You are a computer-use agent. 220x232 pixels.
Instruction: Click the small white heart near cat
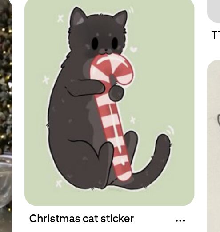pos(134,49)
